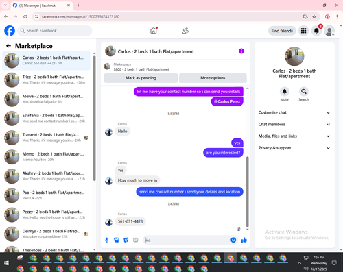Open the Facebook menu grid icon
Image resolution: width=343 pixels, height=272 pixels.
[303, 31]
